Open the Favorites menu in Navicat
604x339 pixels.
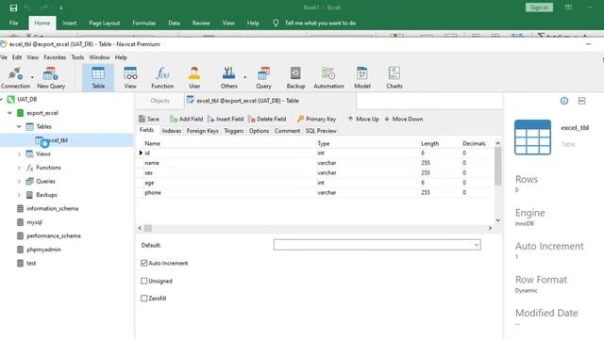[55, 57]
